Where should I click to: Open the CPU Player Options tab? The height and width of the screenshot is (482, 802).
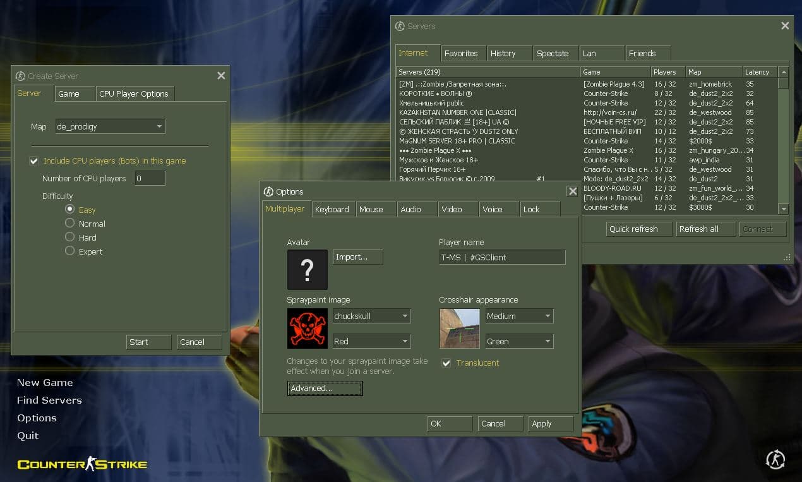(x=135, y=93)
